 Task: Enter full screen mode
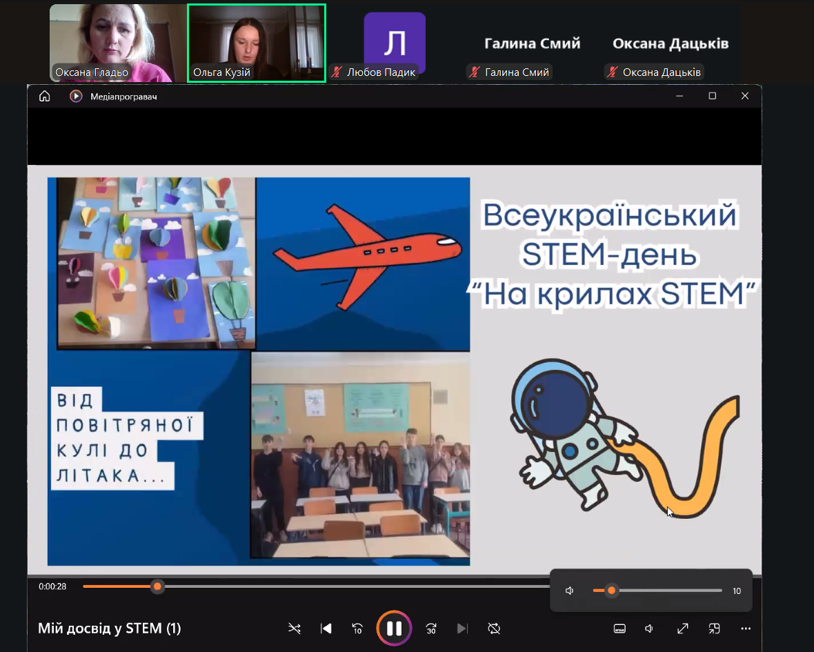click(682, 628)
